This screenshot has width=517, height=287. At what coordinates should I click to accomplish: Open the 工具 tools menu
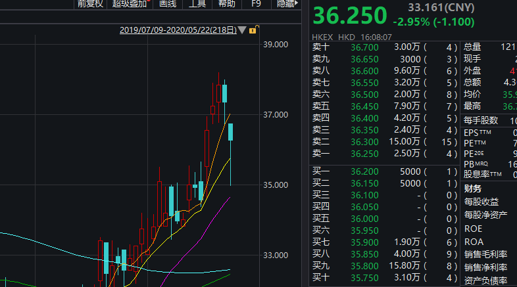click(197, 4)
